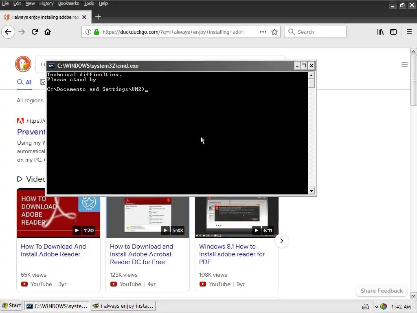This screenshot has width=417, height=313.
Task: Open Firefox hamburger menu
Action: 409,32
